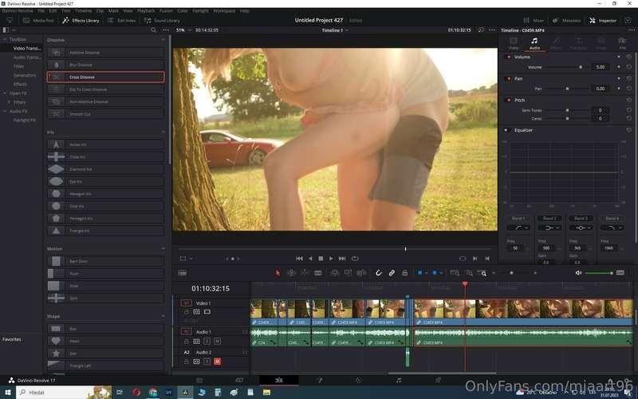Image resolution: width=638 pixels, height=399 pixels.
Task: Toggle the Position Lock icon
Action: tap(405, 273)
